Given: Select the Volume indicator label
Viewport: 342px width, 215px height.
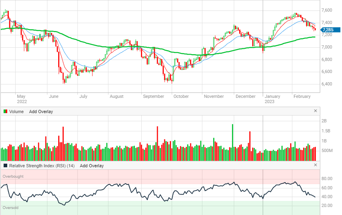Looking at the screenshot, I should click(16, 112).
